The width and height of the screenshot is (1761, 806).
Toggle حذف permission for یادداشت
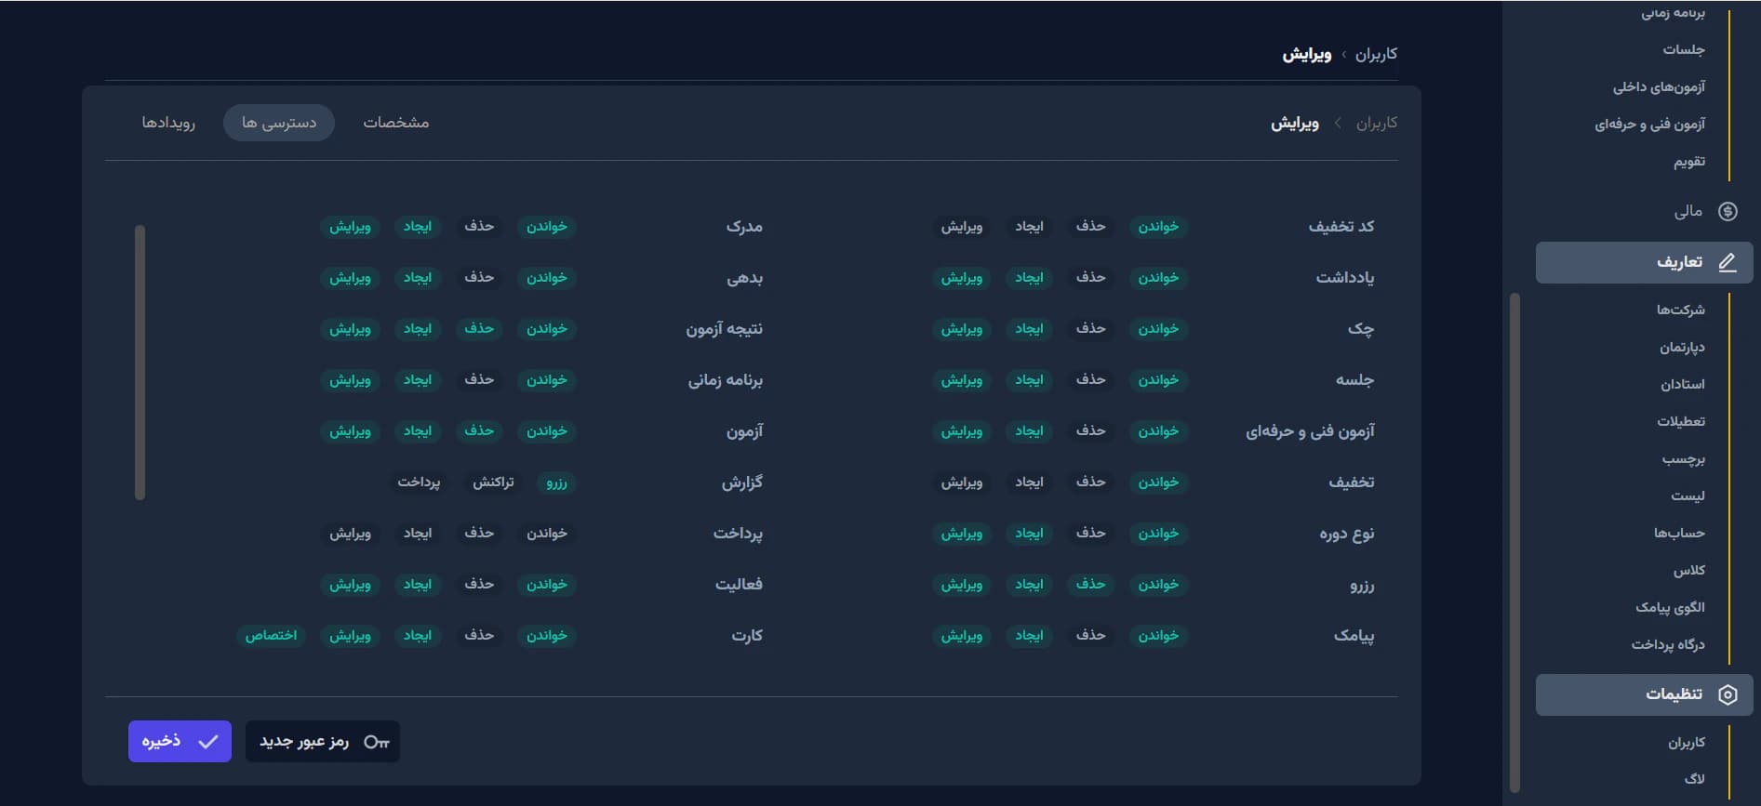pos(1090,278)
